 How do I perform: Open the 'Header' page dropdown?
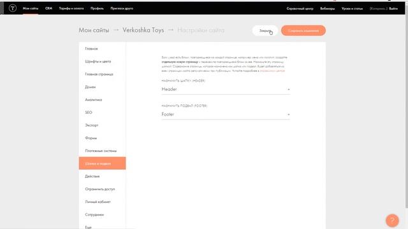tap(226, 89)
